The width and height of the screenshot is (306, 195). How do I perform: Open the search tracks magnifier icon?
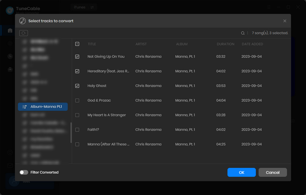click(243, 33)
